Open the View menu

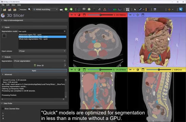point(13,5)
